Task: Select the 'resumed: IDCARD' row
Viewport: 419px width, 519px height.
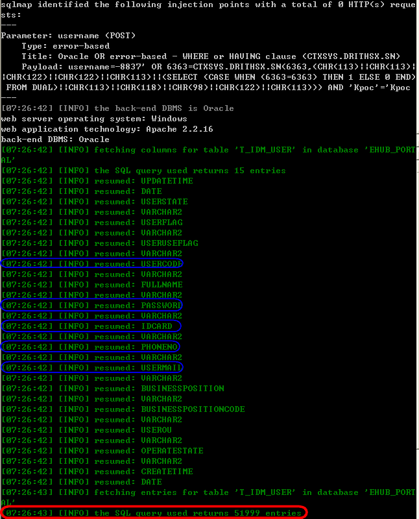Action: point(87,326)
